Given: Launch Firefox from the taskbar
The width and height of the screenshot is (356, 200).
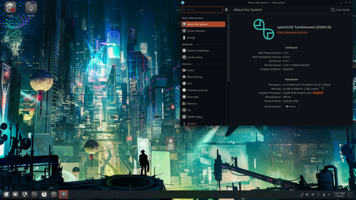Looking at the screenshot, I should (x=44, y=194).
